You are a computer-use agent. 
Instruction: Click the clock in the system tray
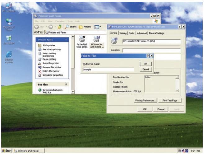click(x=195, y=151)
